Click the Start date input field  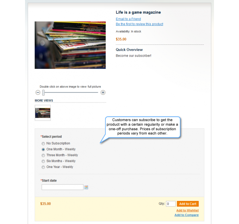(63, 187)
